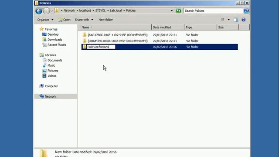
Task: Click the search magnifier icon
Action: (x=246, y=10)
